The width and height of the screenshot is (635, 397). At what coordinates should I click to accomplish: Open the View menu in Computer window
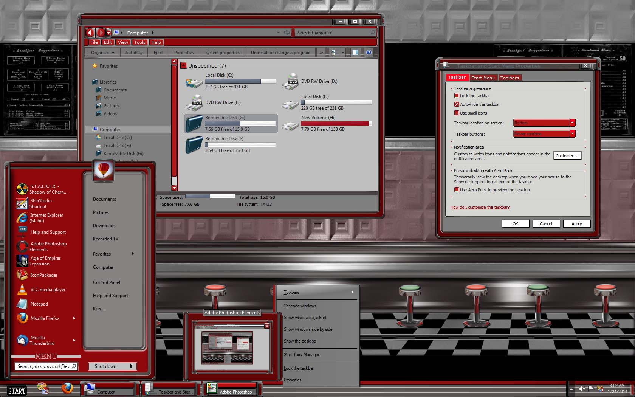click(123, 42)
